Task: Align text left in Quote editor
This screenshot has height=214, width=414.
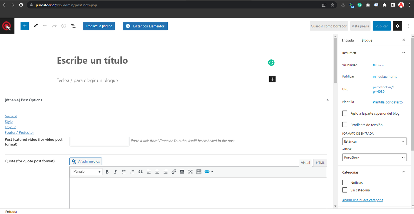Action: [x=149, y=172]
